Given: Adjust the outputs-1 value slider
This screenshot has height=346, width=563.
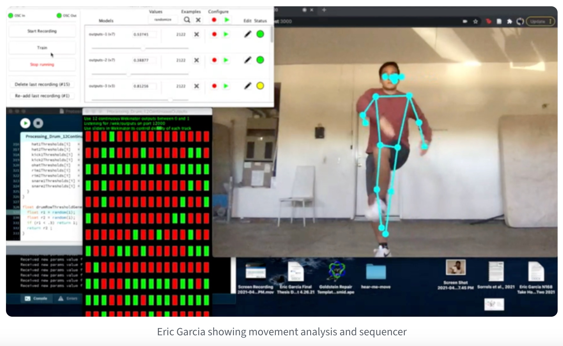Looking at the screenshot, I should click(143, 48).
